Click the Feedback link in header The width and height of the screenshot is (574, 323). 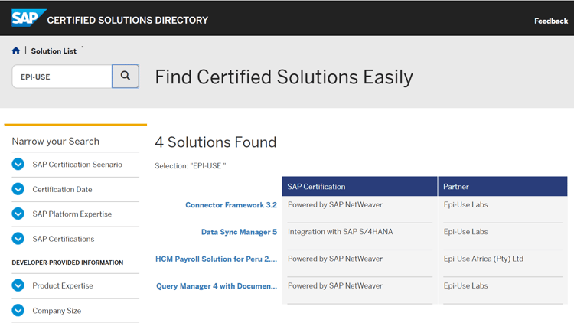point(551,21)
